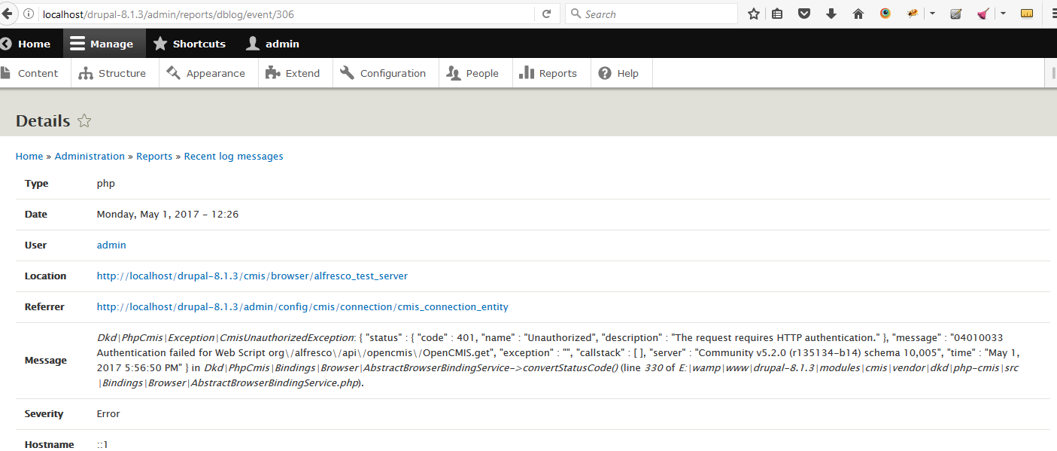
Task: Open the browser downloads arrow
Action: (831, 14)
